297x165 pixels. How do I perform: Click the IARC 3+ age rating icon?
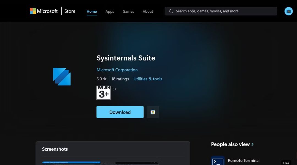[x=103, y=93]
